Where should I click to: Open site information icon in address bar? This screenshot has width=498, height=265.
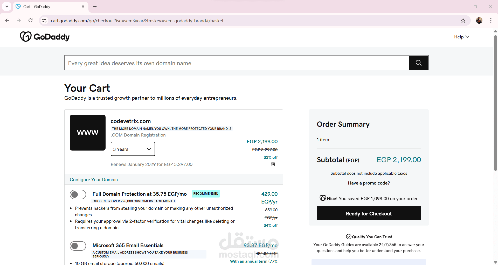click(44, 21)
